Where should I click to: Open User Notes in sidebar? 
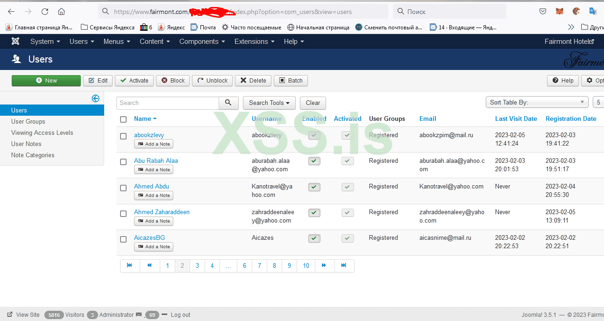coord(26,144)
